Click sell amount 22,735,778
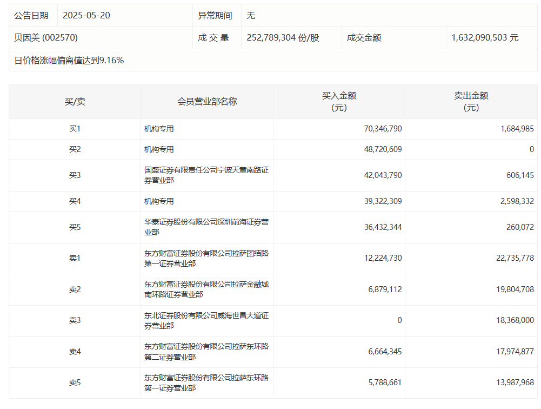Viewport: 541px width, 409px height. (515, 258)
